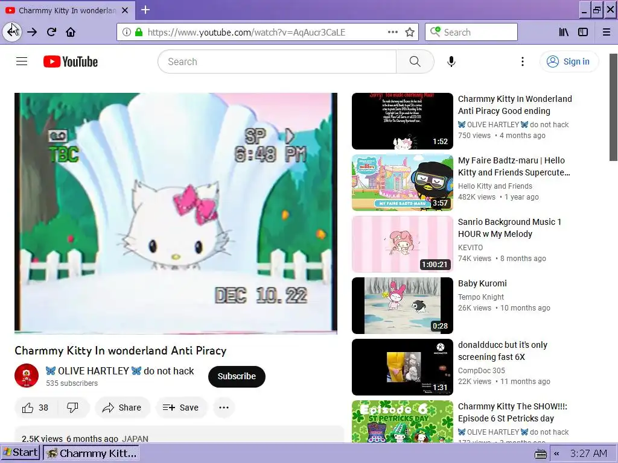Sign in to YouTube
Image resolution: width=618 pixels, height=463 pixels.
pos(569,61)
